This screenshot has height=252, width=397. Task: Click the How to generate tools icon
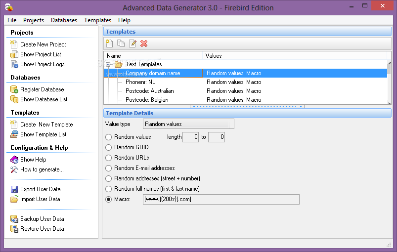[14, 169]
